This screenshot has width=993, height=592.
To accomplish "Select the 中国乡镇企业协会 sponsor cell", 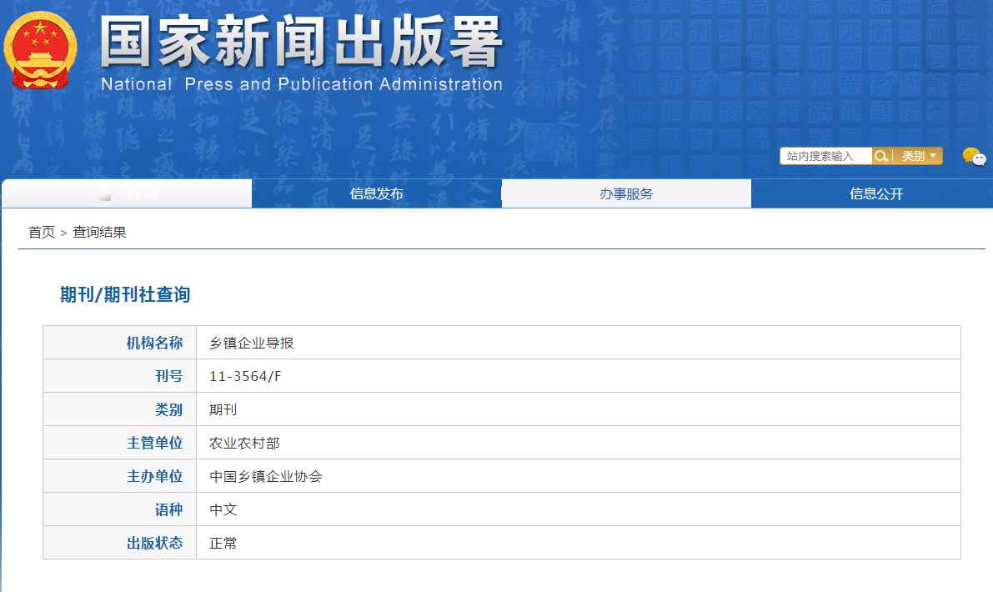I will 265,476.
